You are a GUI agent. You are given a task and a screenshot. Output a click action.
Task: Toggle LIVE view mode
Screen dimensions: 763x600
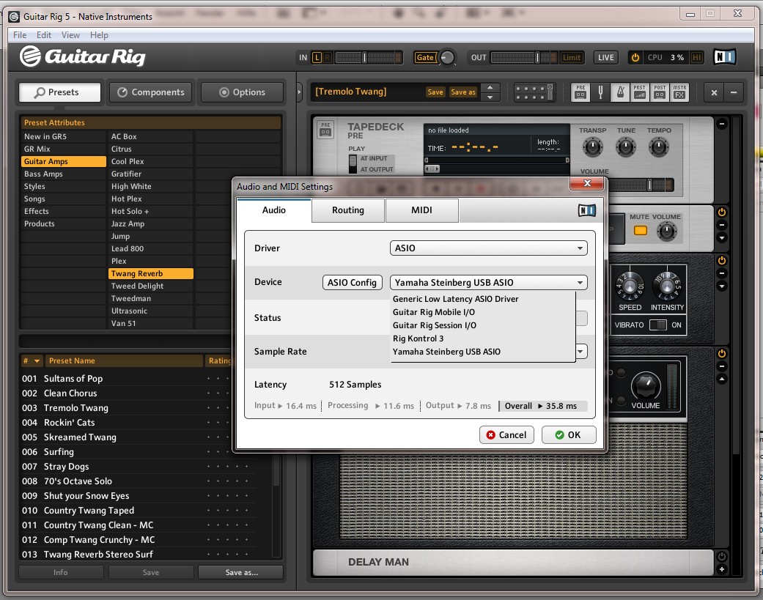tap(606, 57)
